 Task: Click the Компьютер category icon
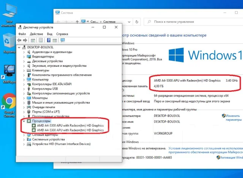29,79
